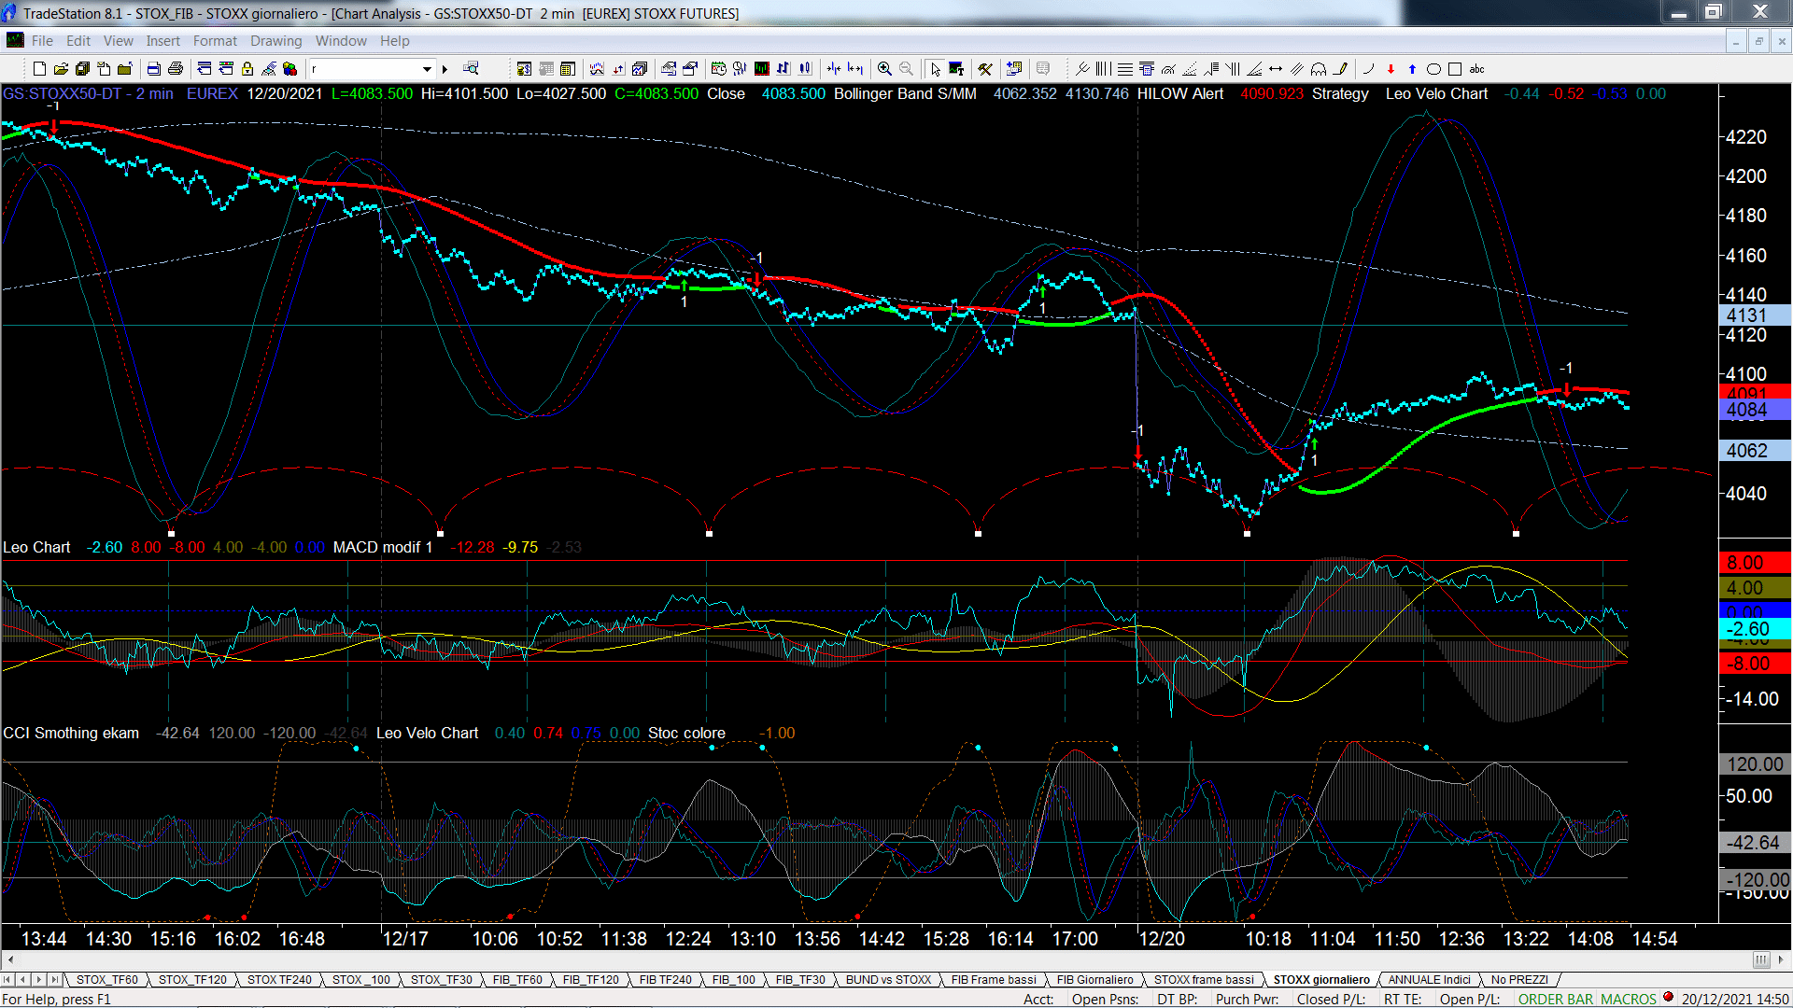Screen dimensions: 1793x1008
Task: Switch to the STOX TF240 tab
Action: coord(279,980)
